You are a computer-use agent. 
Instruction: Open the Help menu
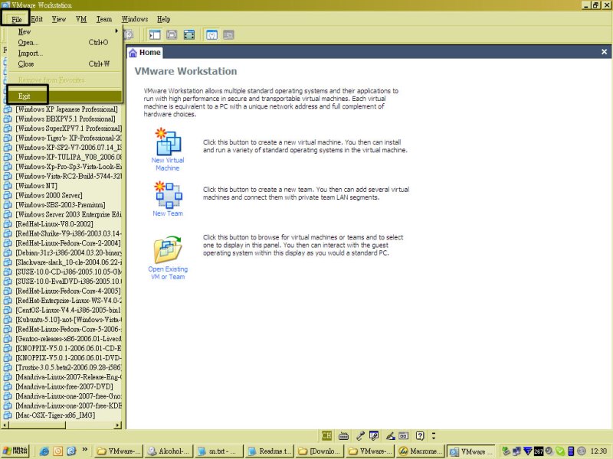[163, 18]
